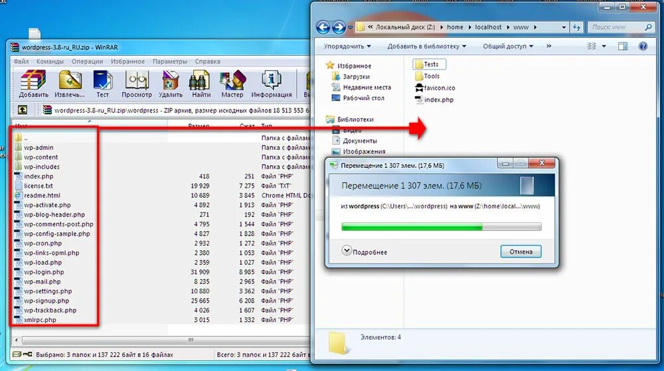Refresh the Explorer address bar
664x371 pixels.
pos(576,27)
